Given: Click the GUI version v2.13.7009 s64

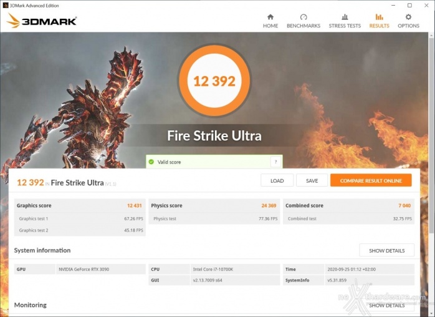Looking at the screenshot, I should 208,280.
